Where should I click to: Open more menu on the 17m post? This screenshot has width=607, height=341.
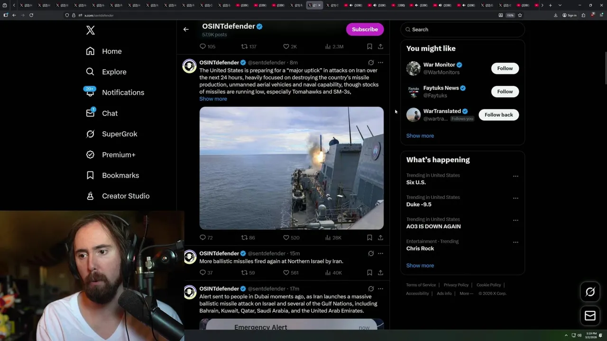(x=380, y=288)
